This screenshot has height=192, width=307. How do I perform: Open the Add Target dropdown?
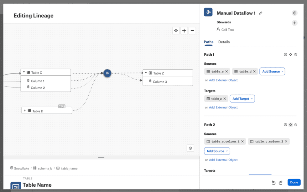pos(242,99)
